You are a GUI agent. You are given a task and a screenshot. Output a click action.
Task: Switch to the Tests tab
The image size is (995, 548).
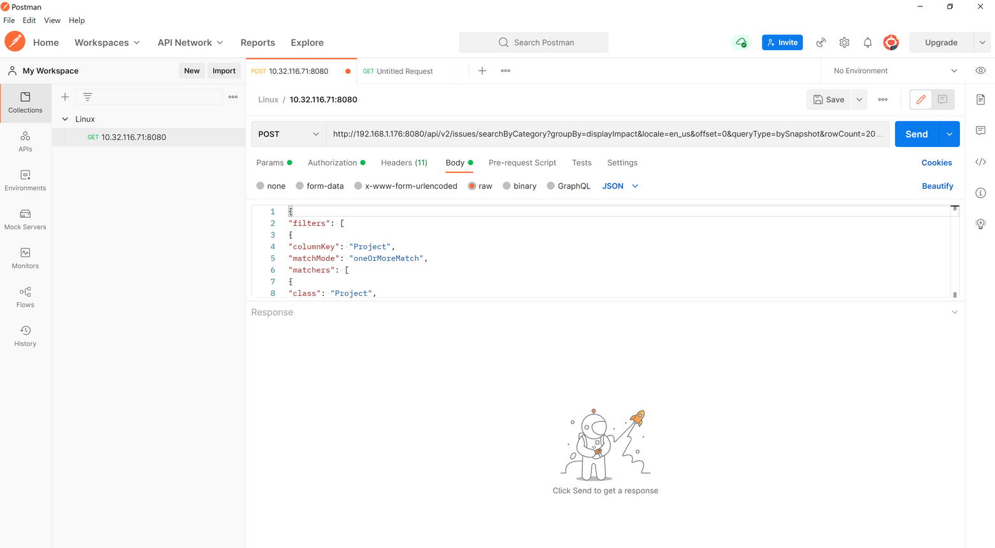(582, 163)
